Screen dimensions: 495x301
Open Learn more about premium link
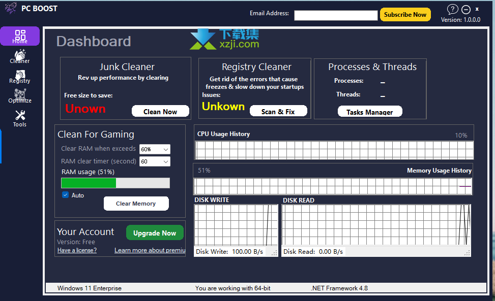(x=150, y=250)
